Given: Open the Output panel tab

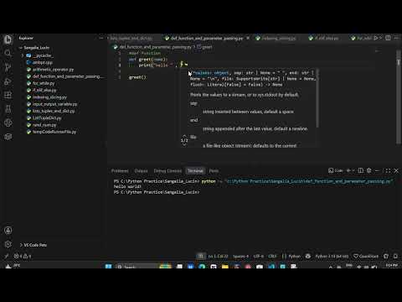Looking at the screenshot, I should click(x=141, y=171).
